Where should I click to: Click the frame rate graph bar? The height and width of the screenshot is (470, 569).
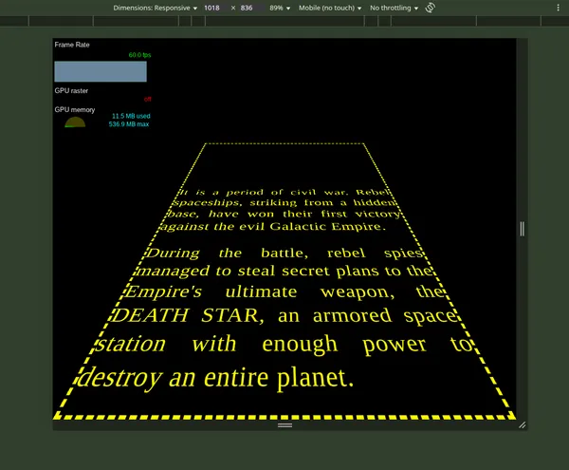pos(101,71)
